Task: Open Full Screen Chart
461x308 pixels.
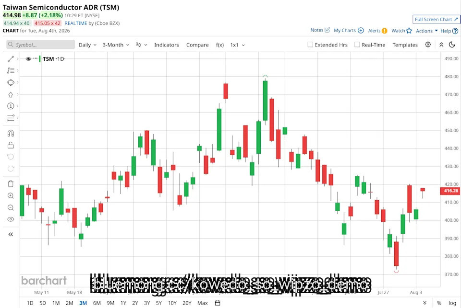Action: [436, 19]
